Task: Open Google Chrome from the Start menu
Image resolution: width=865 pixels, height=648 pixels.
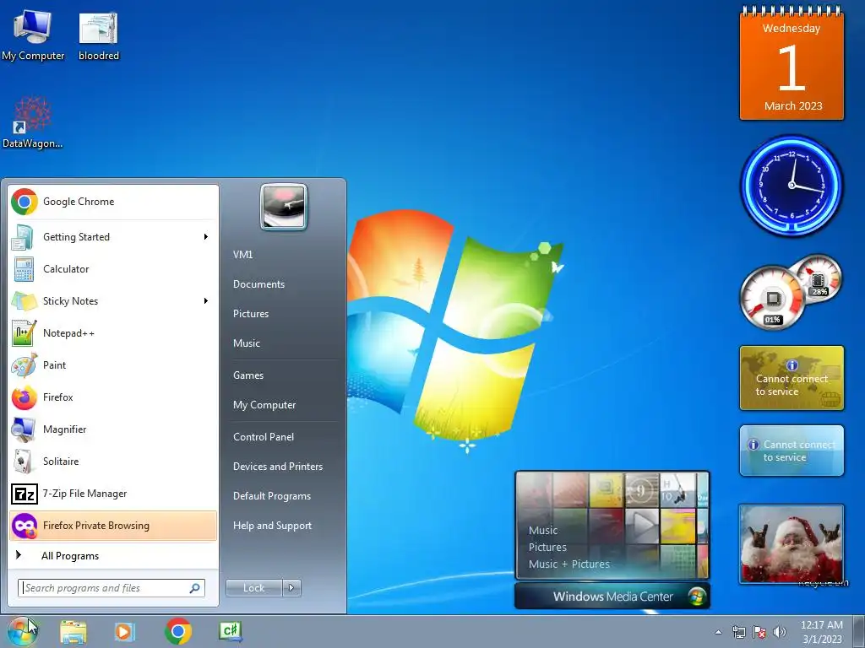Action: tap(113, 202)
